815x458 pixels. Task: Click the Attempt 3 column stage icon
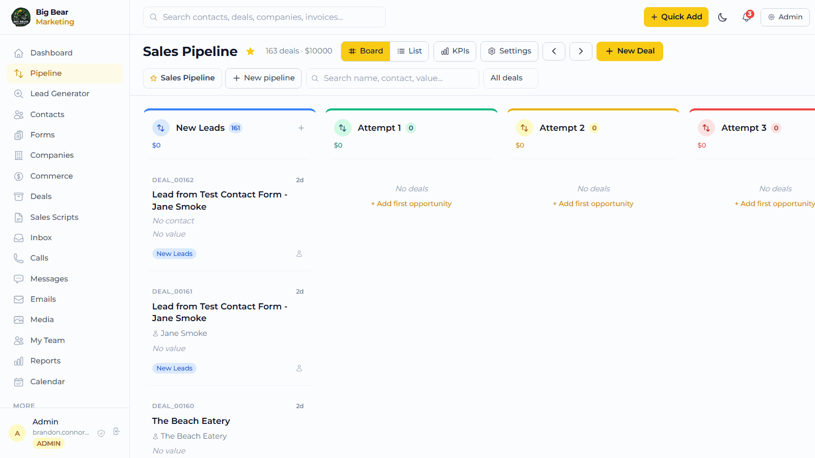(707, 128)
